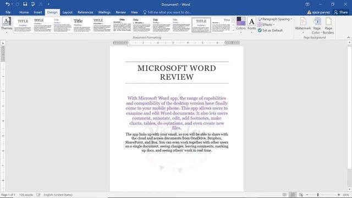
Task: Select the large serif Title style set thumbnail
Action: (x=82, y=25)
